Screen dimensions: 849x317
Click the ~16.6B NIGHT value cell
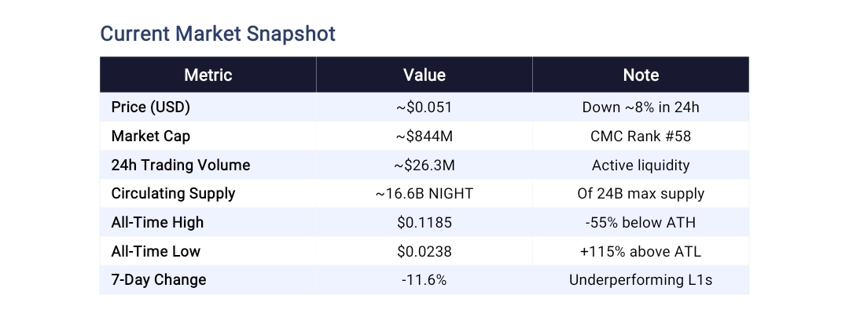click(424, 194)
